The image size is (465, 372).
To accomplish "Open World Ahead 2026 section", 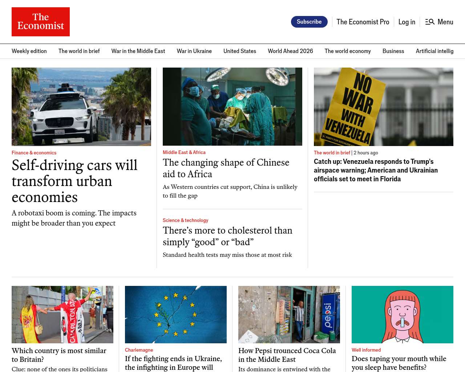I will click(x=290, y=51).
